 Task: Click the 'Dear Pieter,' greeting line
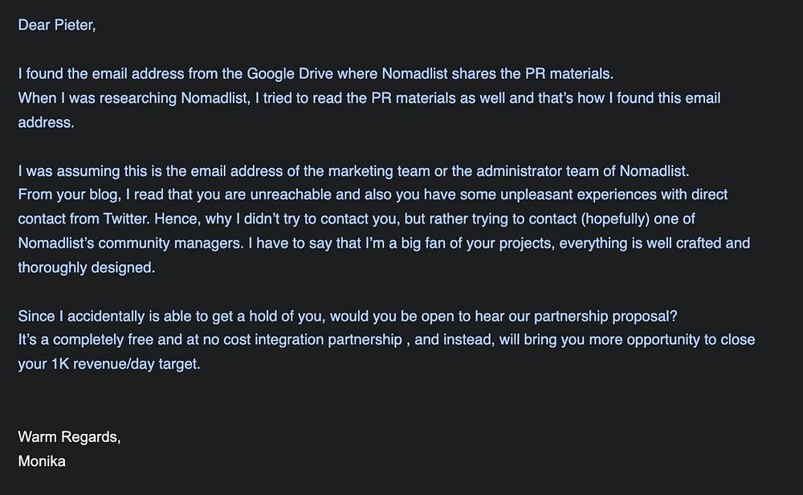(57, 25)
